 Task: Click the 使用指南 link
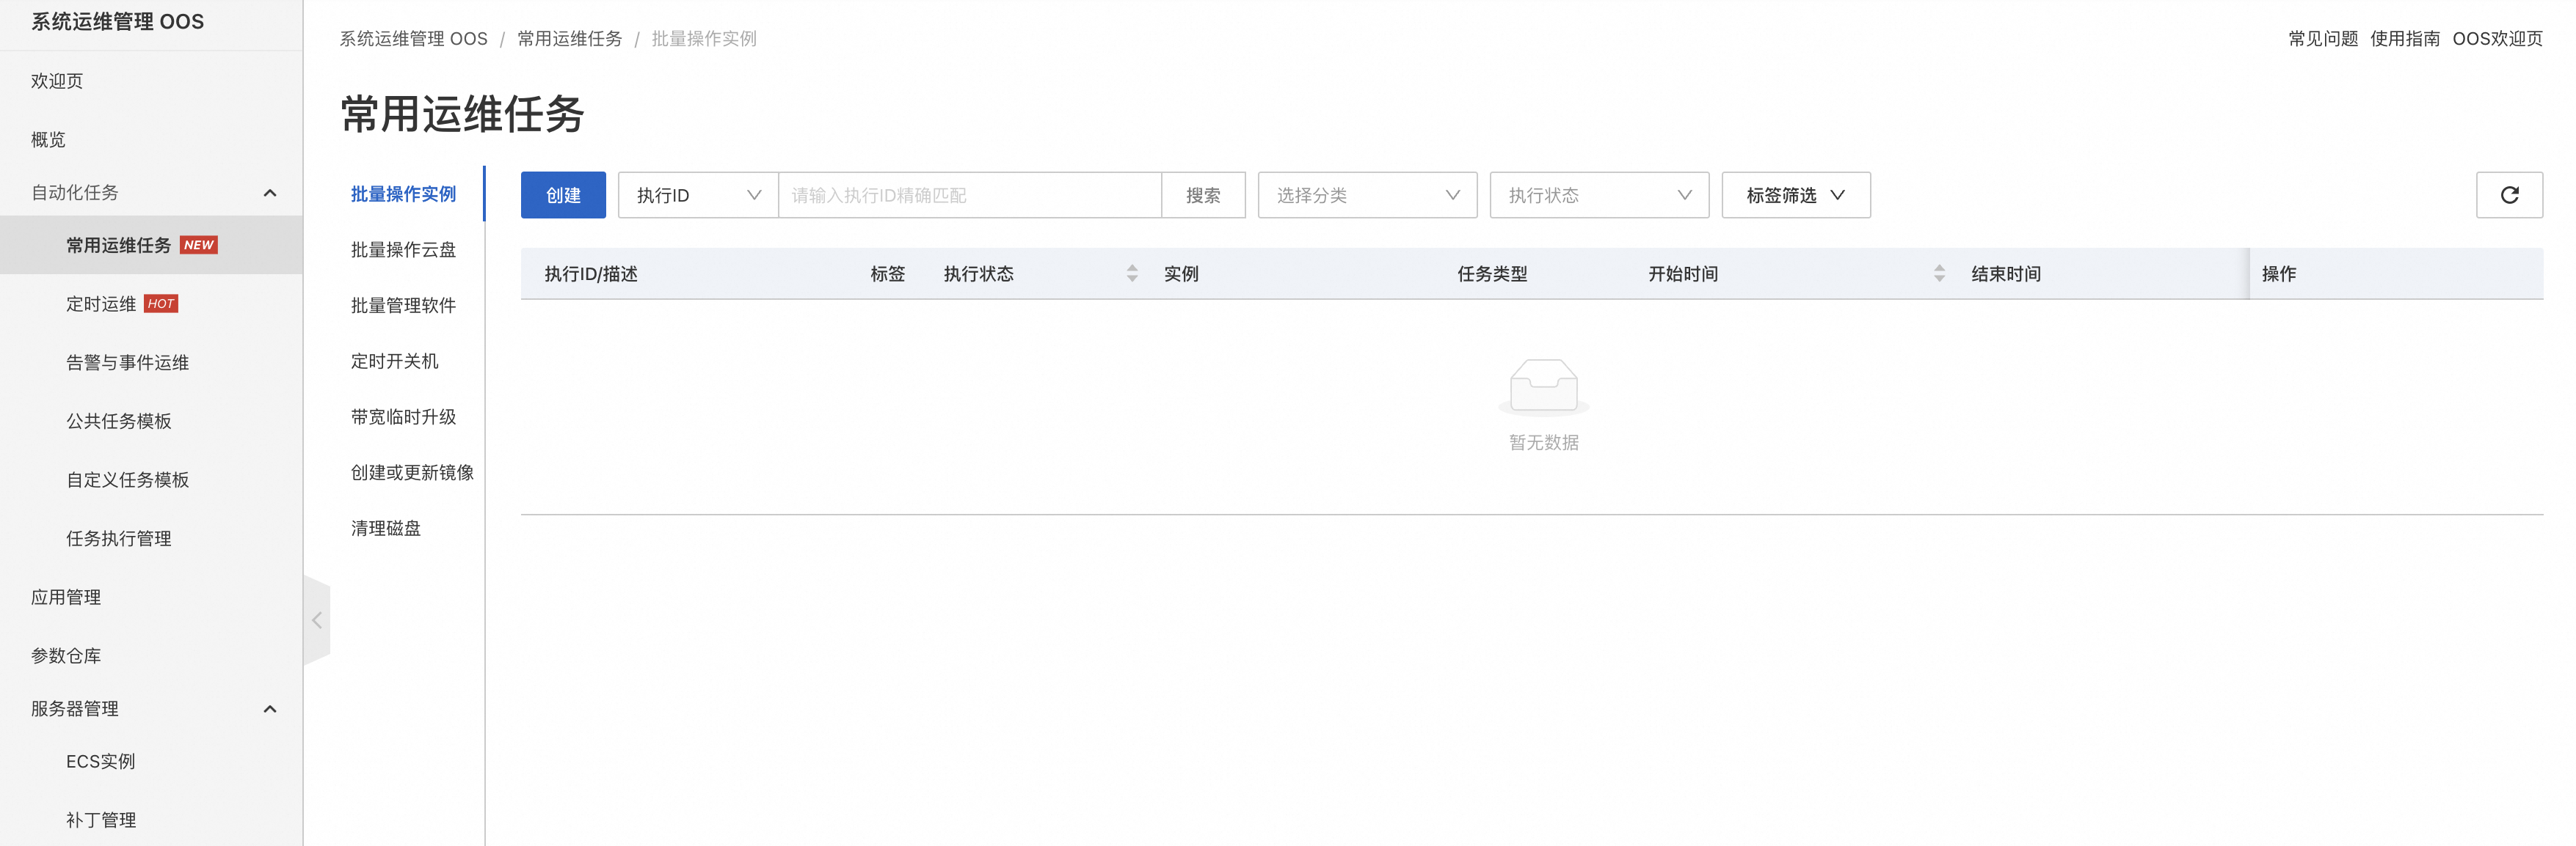(x=2404, y=38)
